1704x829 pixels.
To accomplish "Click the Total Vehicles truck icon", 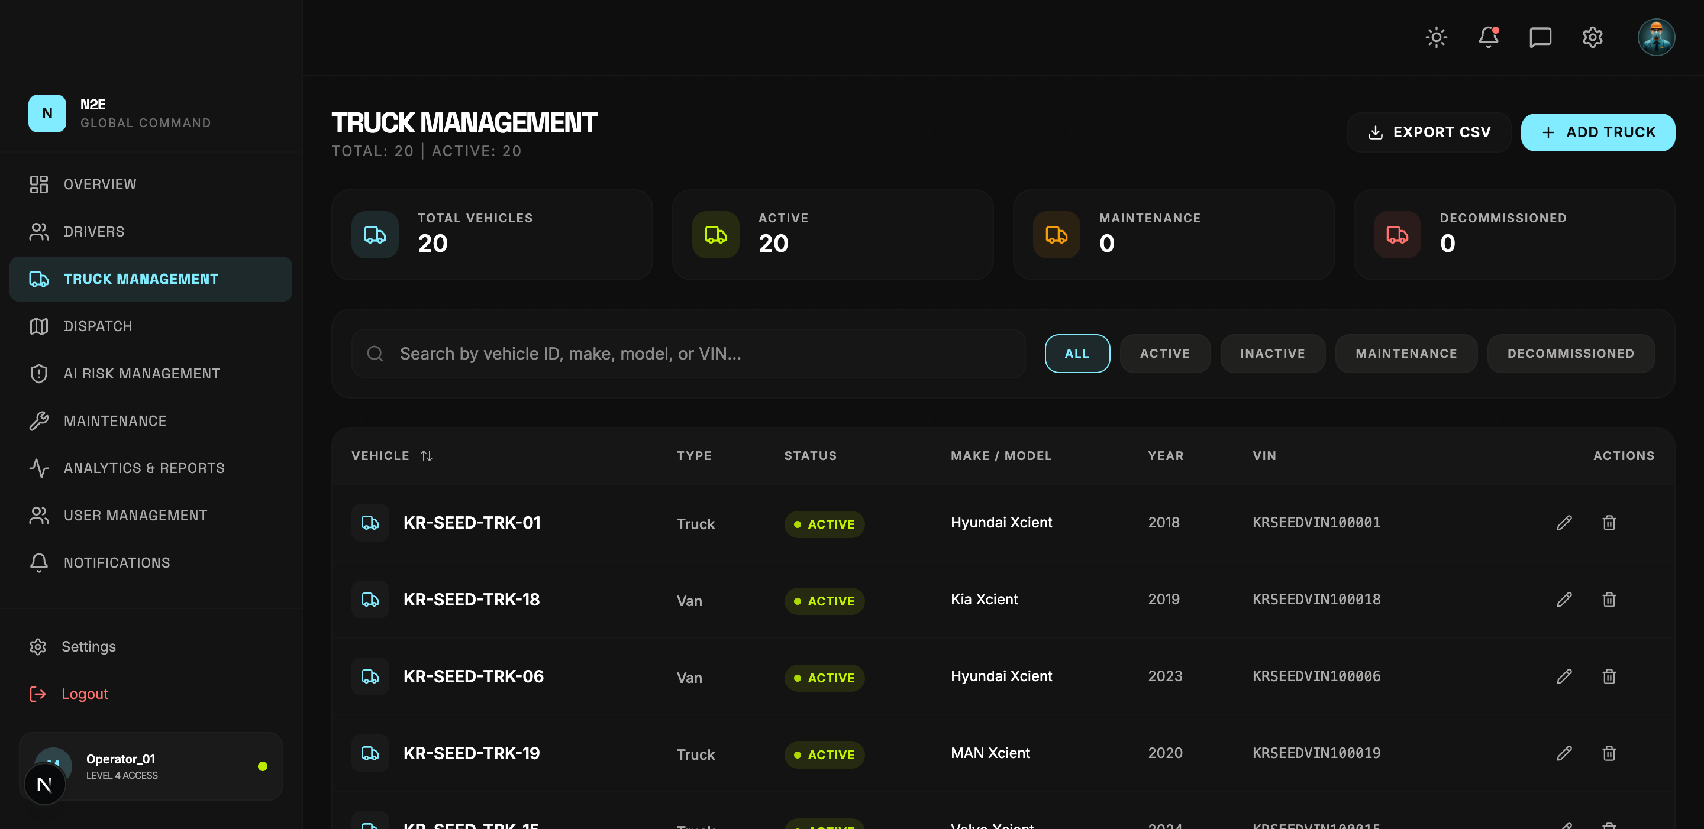I will [x=375, y=235].
